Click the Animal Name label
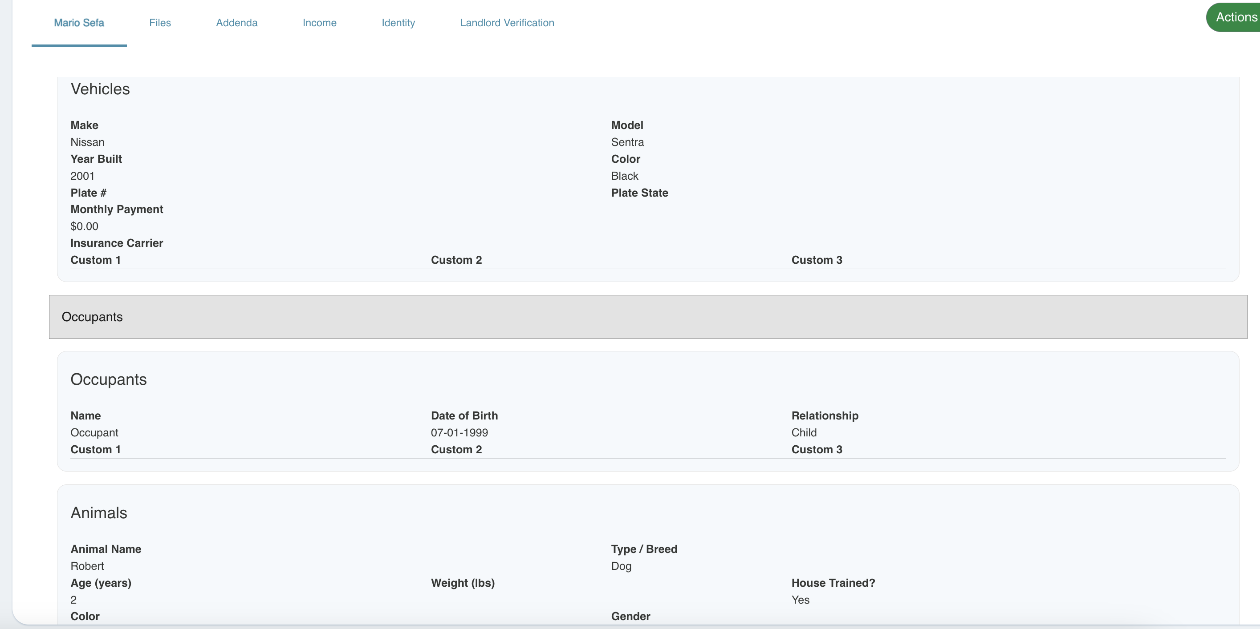 (106, 549)
